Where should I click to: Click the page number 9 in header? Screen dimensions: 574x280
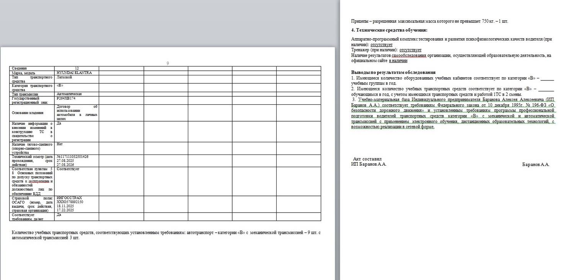point(168,63)
